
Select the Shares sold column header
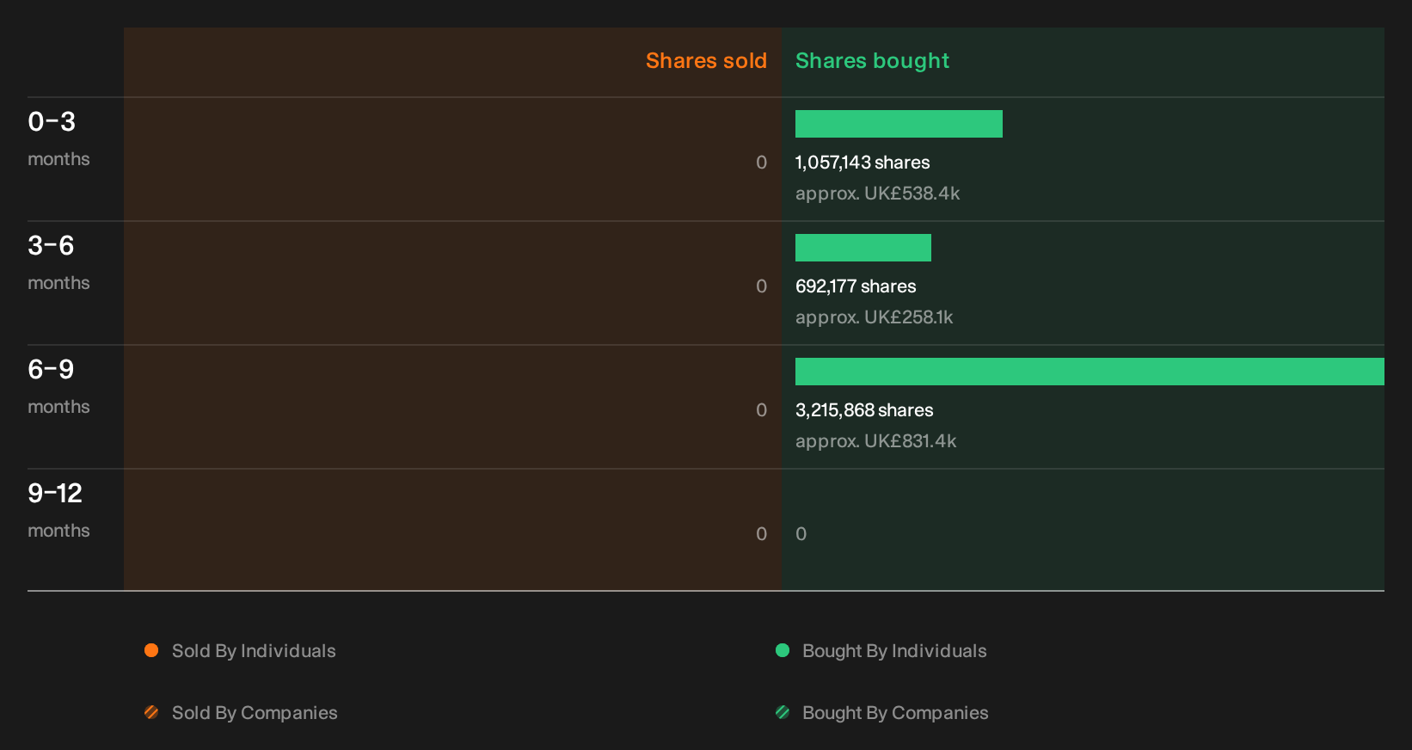click(706, 61)
